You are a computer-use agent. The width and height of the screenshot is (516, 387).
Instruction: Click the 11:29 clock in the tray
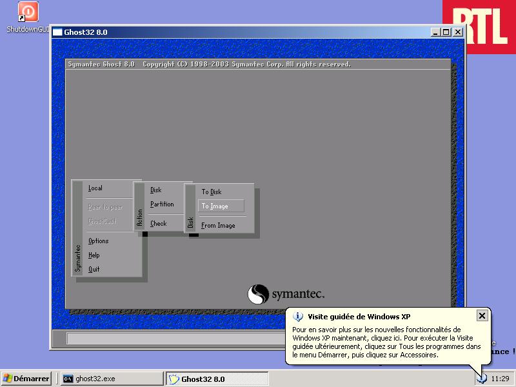[500, 379]
